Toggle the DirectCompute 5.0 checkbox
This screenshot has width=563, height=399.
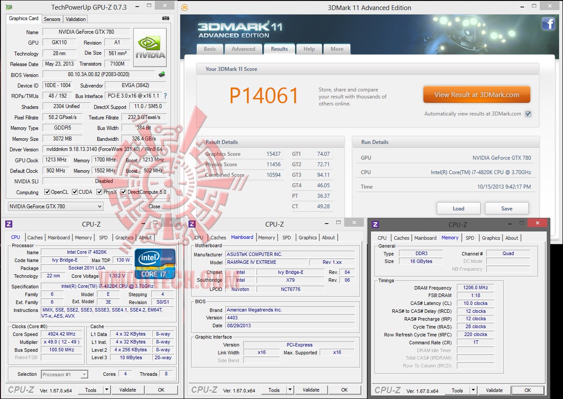[124, 192]
